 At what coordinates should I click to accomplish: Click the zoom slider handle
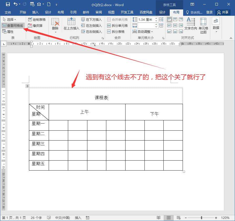[202, 218]
